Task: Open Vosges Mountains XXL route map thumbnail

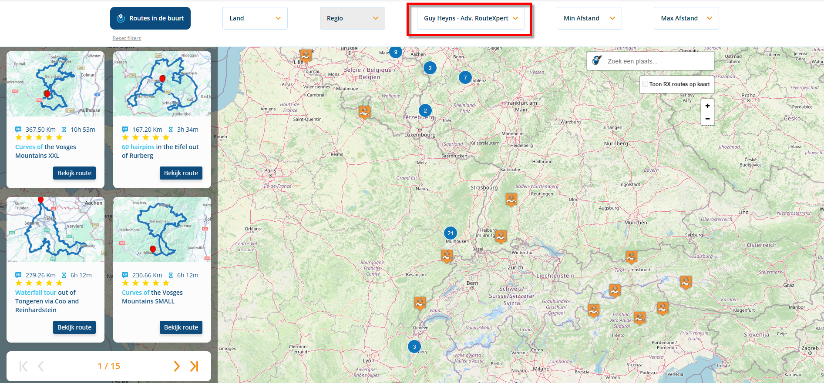Action: 55,84
